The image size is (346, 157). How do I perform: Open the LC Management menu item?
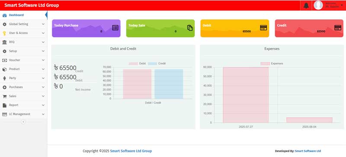(x=23, y=114)
